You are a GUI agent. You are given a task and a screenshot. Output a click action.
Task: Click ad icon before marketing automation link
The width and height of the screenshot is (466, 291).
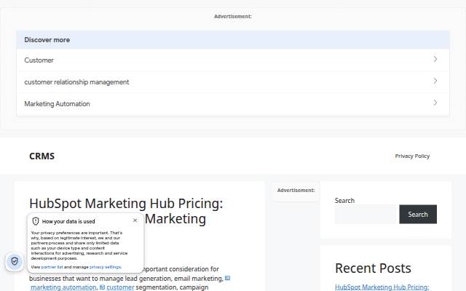(227, 278)
